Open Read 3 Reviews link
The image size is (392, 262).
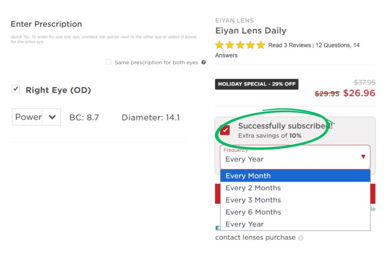tap(289, 45)
